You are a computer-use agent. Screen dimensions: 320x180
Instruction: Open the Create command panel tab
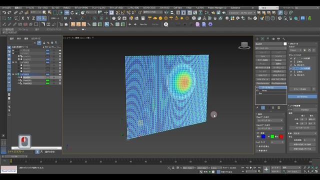pyautogui.click(x=257, y=39)
